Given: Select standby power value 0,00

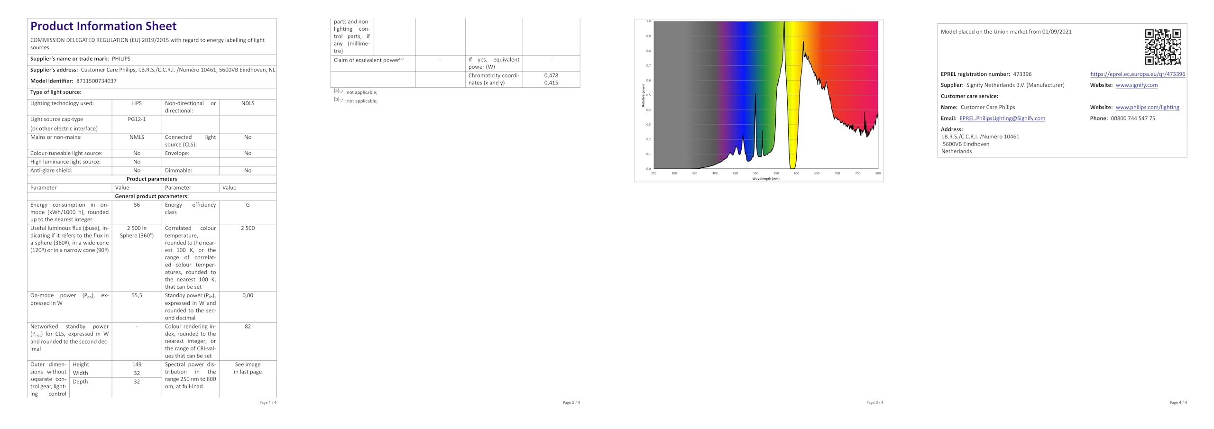Looking at the screenshot, I should click(248, 295).
